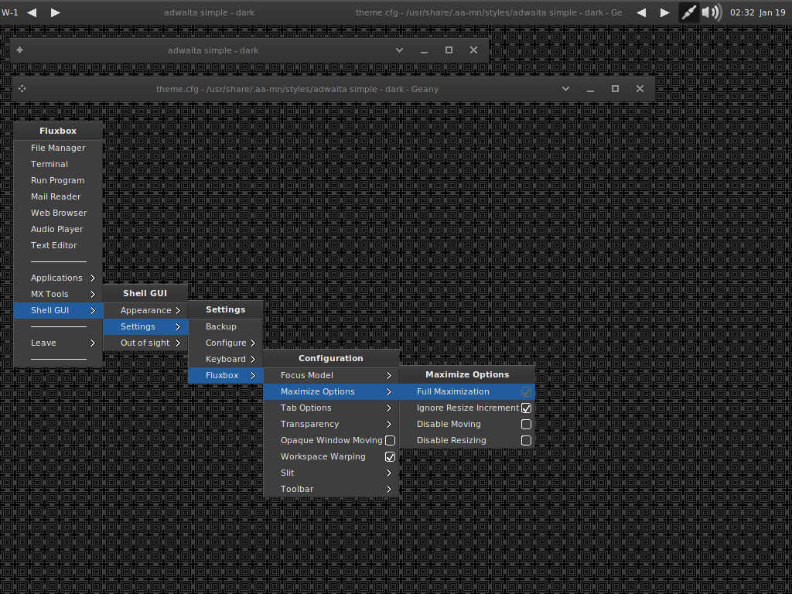Close the Geany theme.cfg window
Viewport: 792px width, 594px height.
tap(640, 89)
